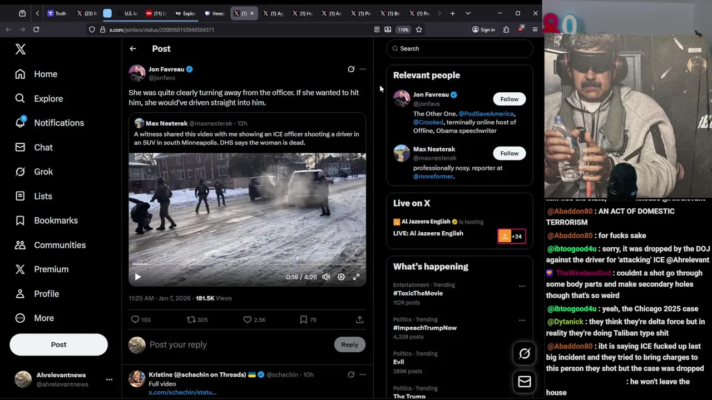The width and height of the screenshot is (712, 400).
Task: Open more options on Kristine's reply
Action: 363,374
